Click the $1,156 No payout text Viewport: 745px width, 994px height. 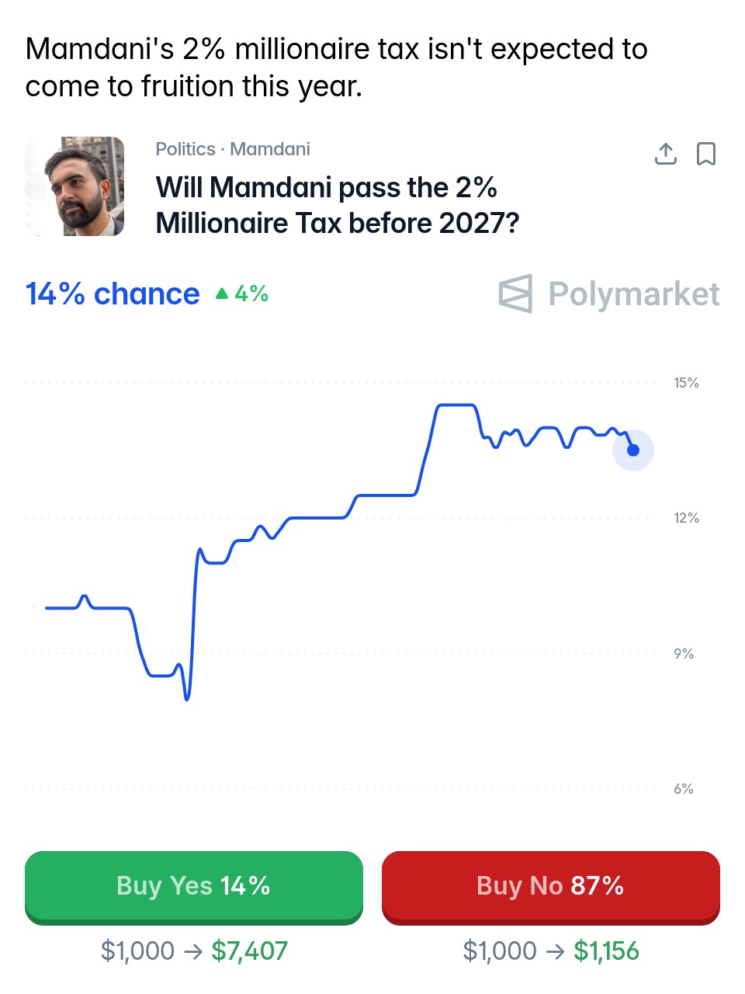pyautogui.click(x=606, y=951)
